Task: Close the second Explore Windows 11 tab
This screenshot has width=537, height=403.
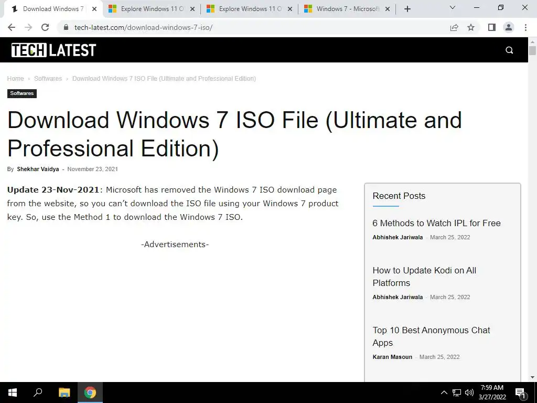Action: point(290,9)
